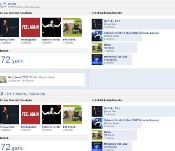Viewport: 175px width, 151px height.
Task: Click the top 72 şarkı listened count
Action: tap(12, 60)
